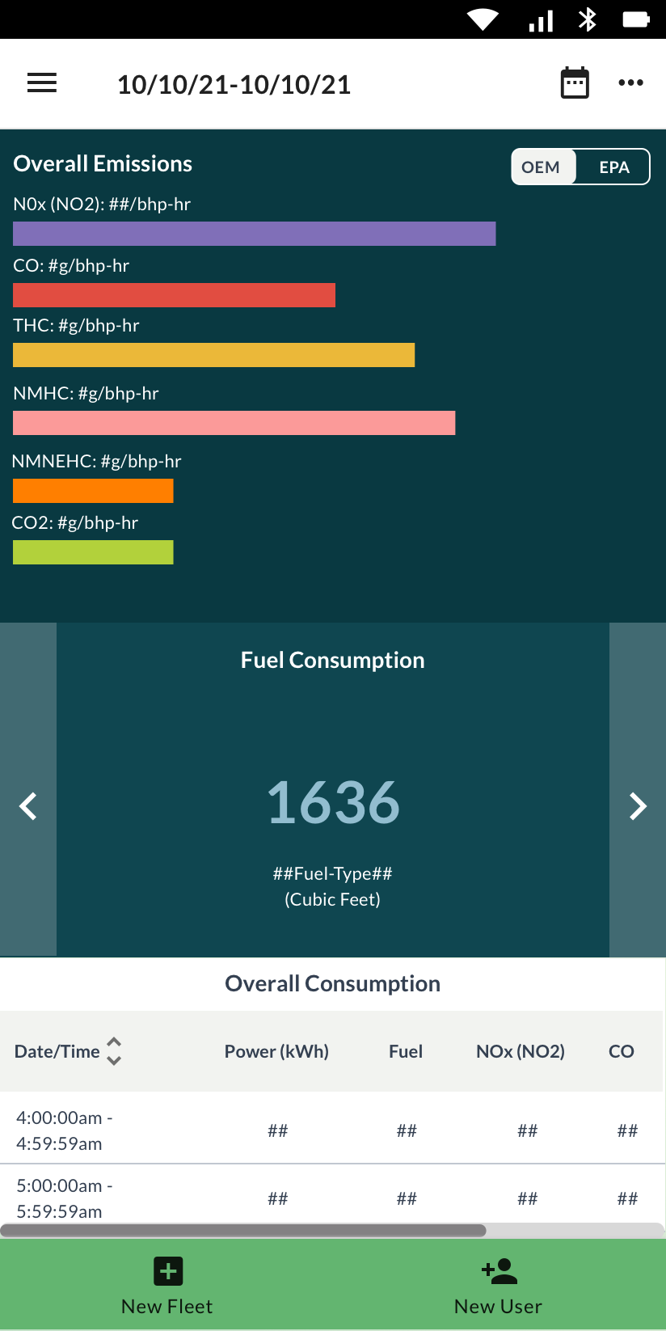Screen dimensions: 666x1331
Task: Click the horizontal table scrollbar
Action: [242, 1231]
